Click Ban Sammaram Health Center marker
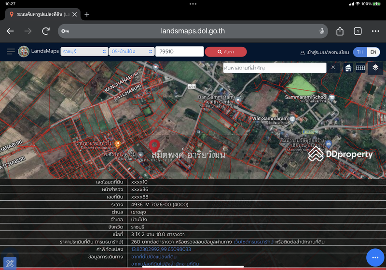386x270 pixels. [x=238, y=100]
